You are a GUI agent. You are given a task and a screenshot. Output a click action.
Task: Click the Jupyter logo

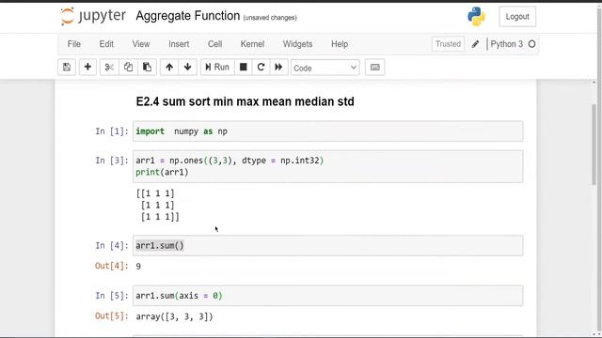(x=93, y=16)
